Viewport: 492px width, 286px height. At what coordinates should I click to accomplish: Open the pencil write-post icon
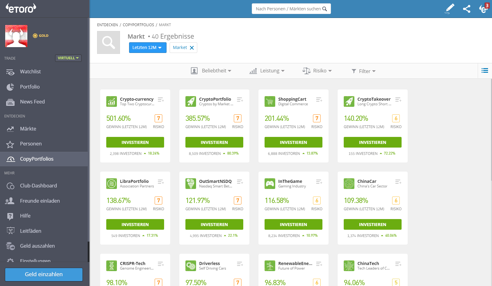click(450, 9)
